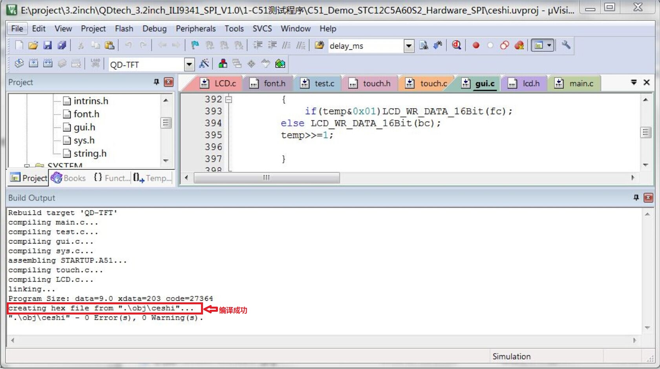Insert a breakpoint with the red dot icon
This screenshot has width=660, height=369.
476,45
